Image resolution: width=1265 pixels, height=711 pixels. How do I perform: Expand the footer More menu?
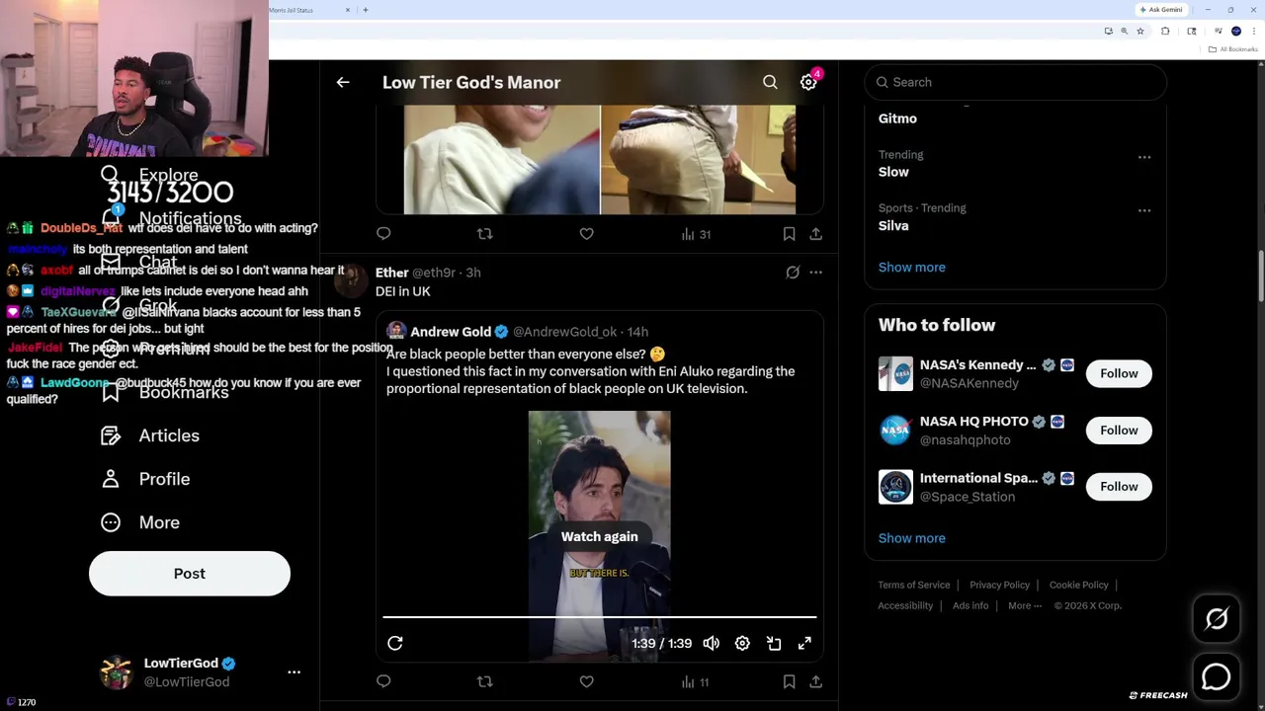point(1025,605)
